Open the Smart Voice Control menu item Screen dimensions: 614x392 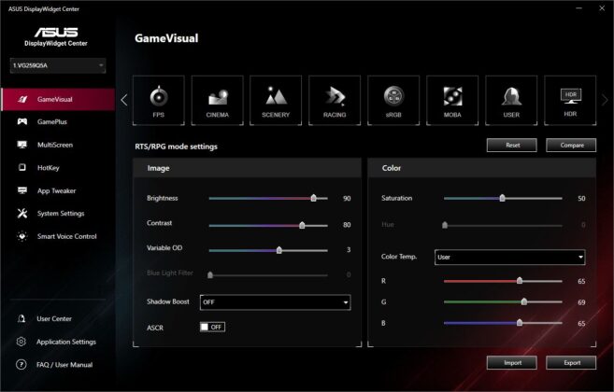pos(58,236)
